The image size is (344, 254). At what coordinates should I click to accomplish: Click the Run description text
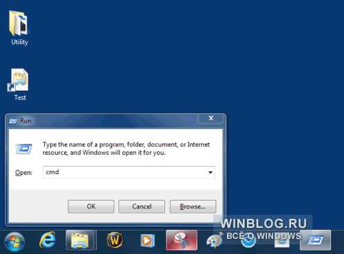click(x=126, y=149)
